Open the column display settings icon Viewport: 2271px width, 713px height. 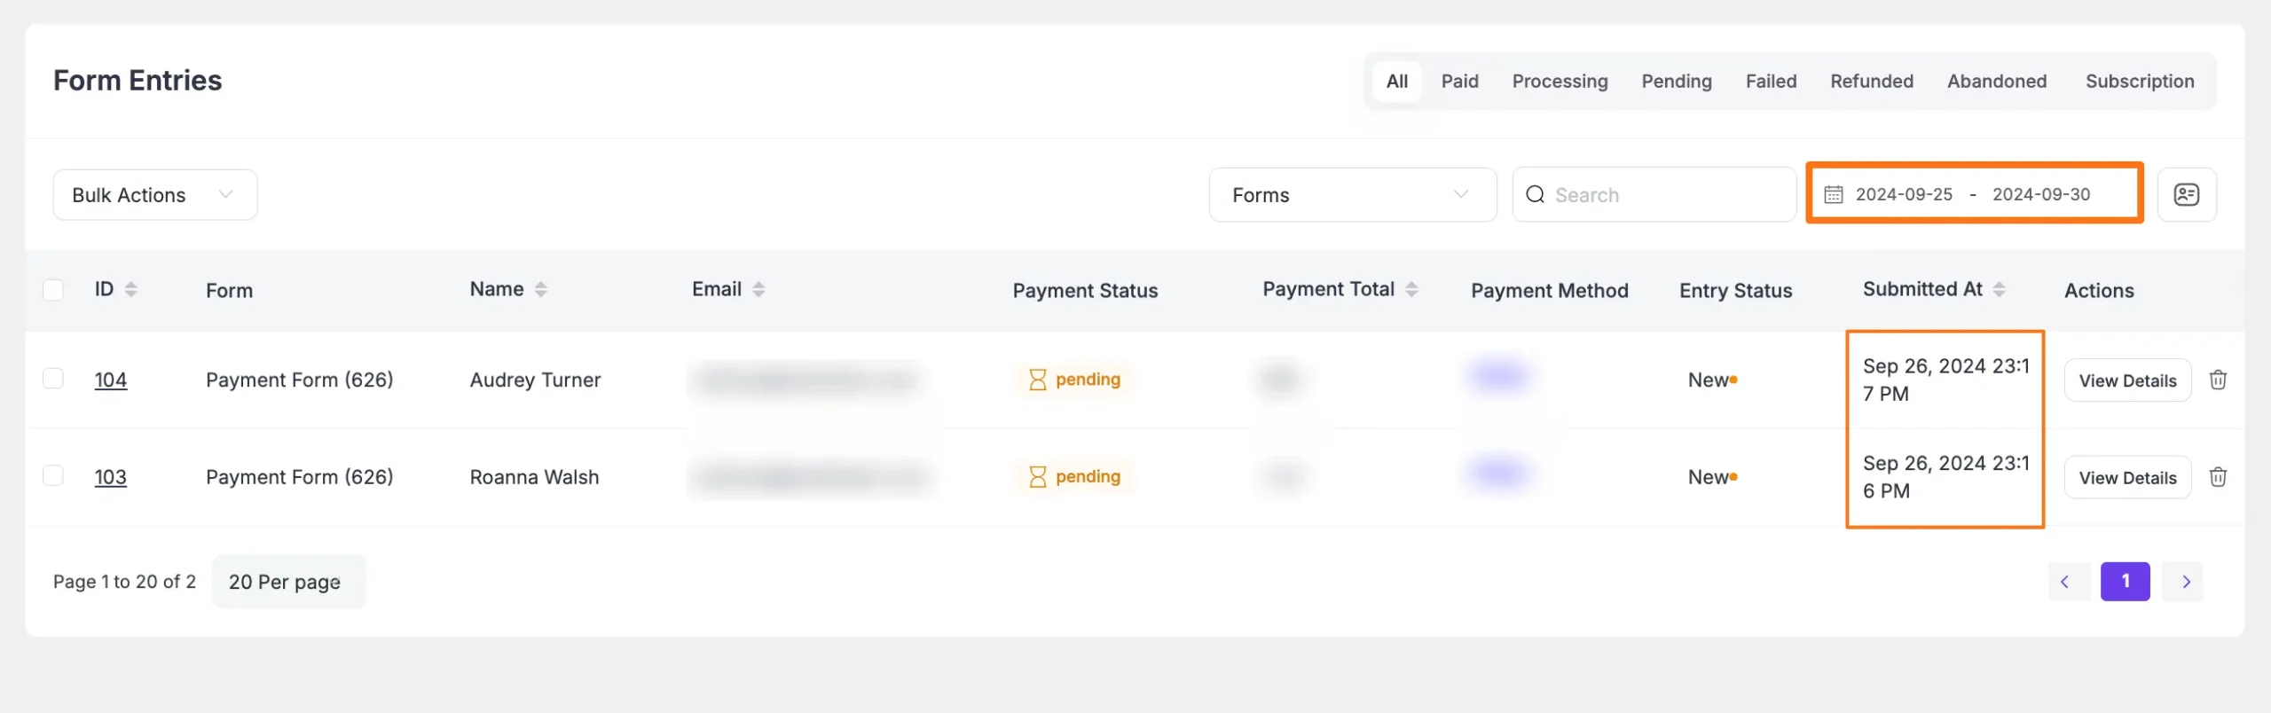pos(2186,194)
